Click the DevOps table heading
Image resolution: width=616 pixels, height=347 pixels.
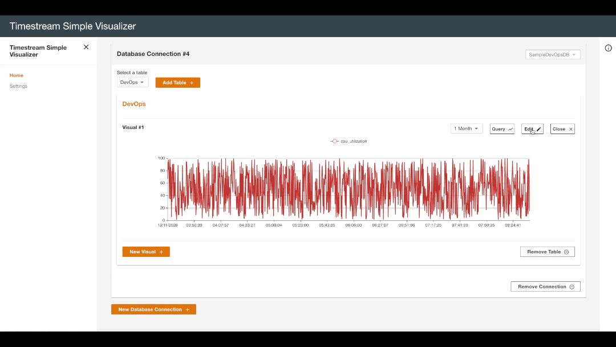(x=134, y=104)
